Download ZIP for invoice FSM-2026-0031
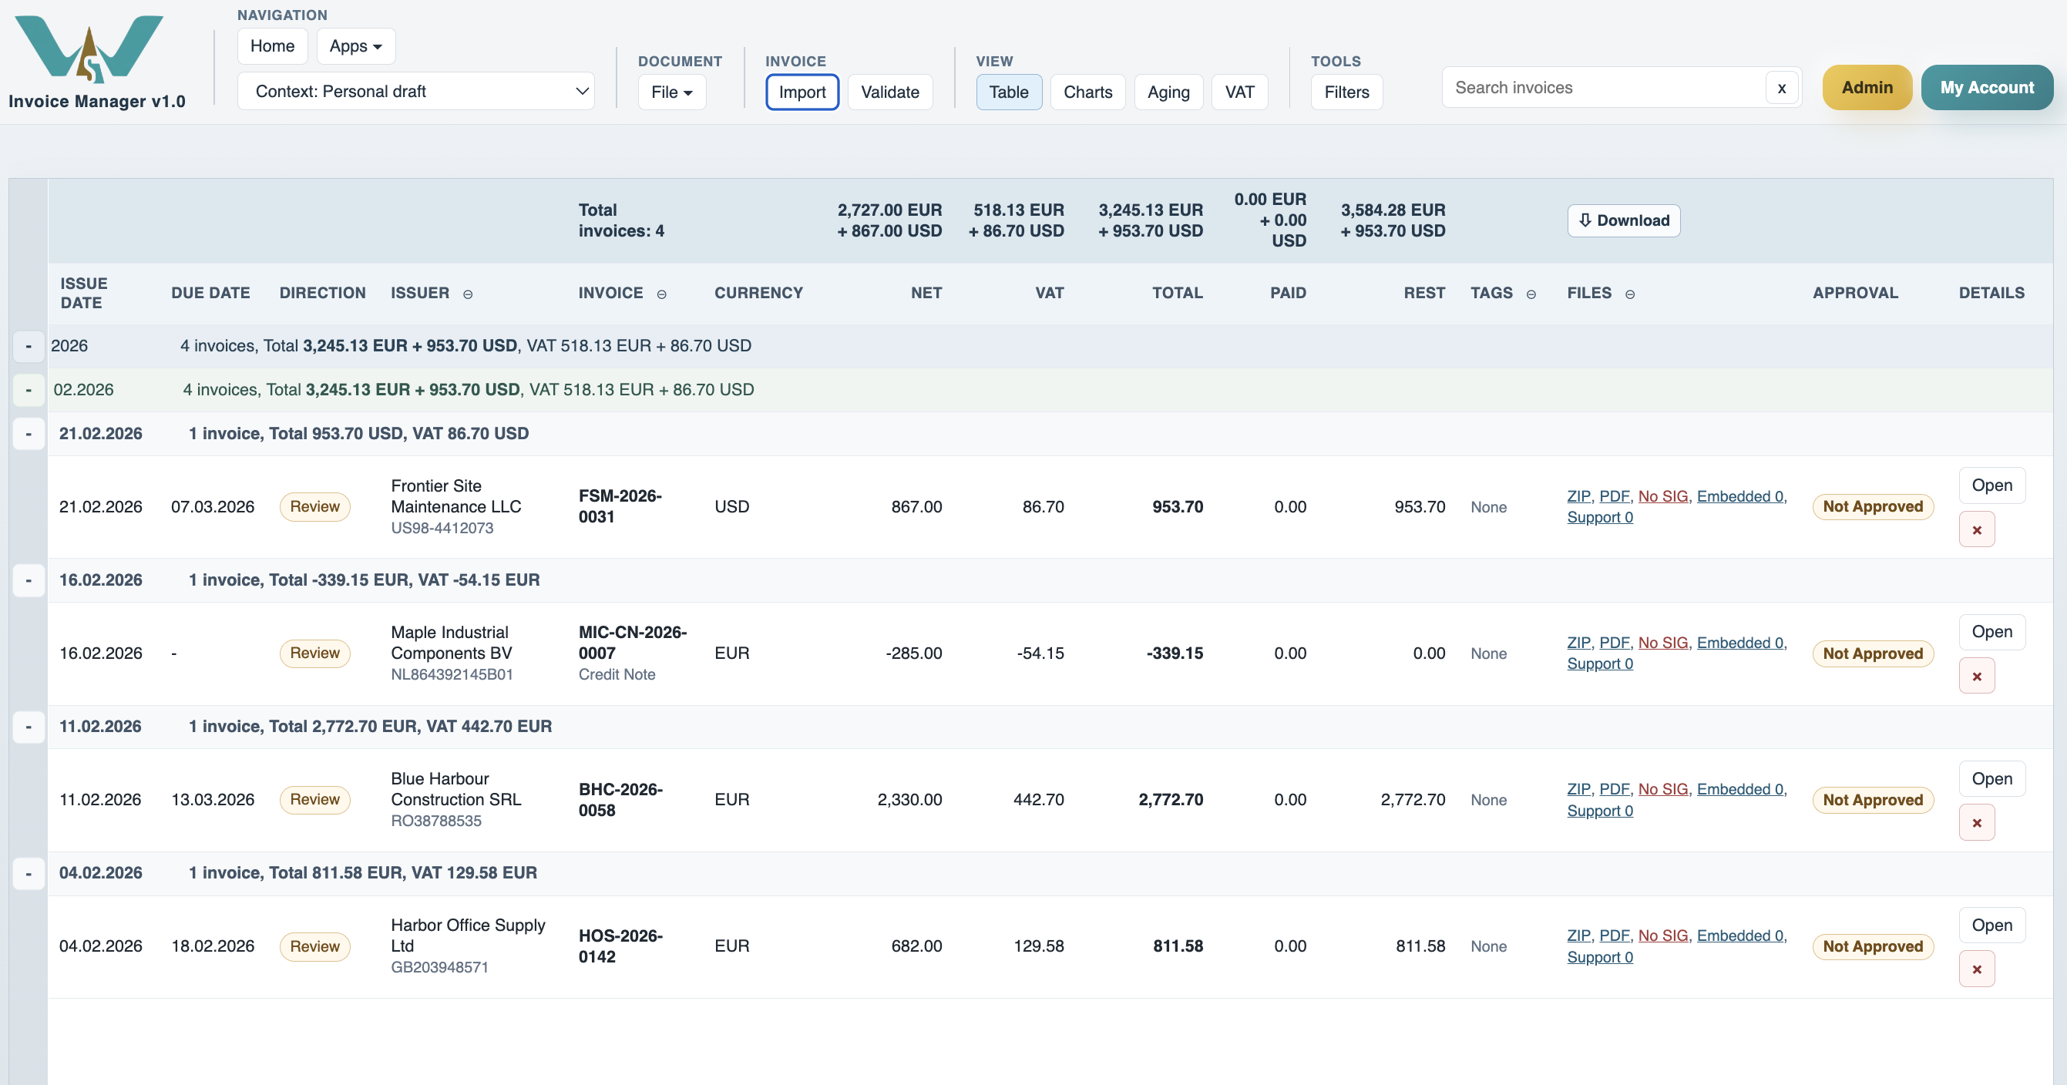2067x1085 pixels. tap(1578, 496)
